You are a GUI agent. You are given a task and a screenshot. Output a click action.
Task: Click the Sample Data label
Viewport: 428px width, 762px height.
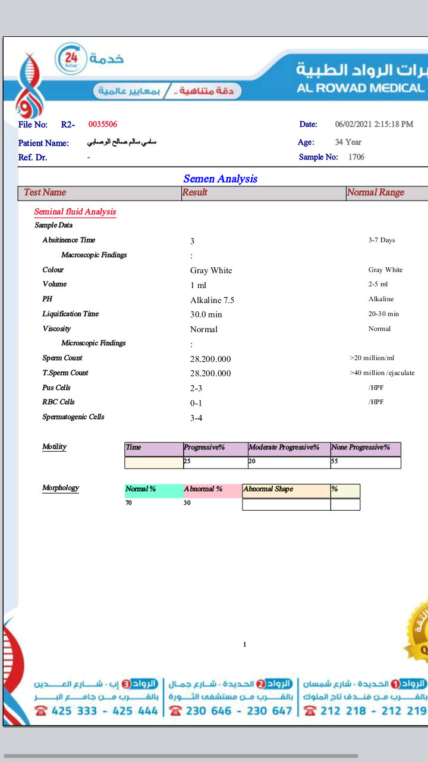click(53, 226)
